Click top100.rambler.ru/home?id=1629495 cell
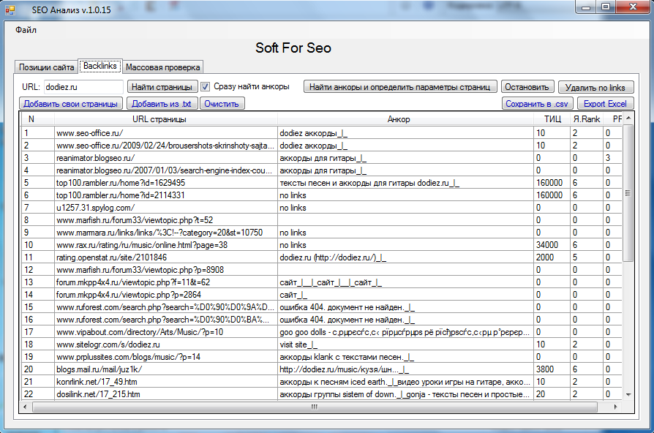Screen dimensions: 654x433 click(x=166, y=183)
